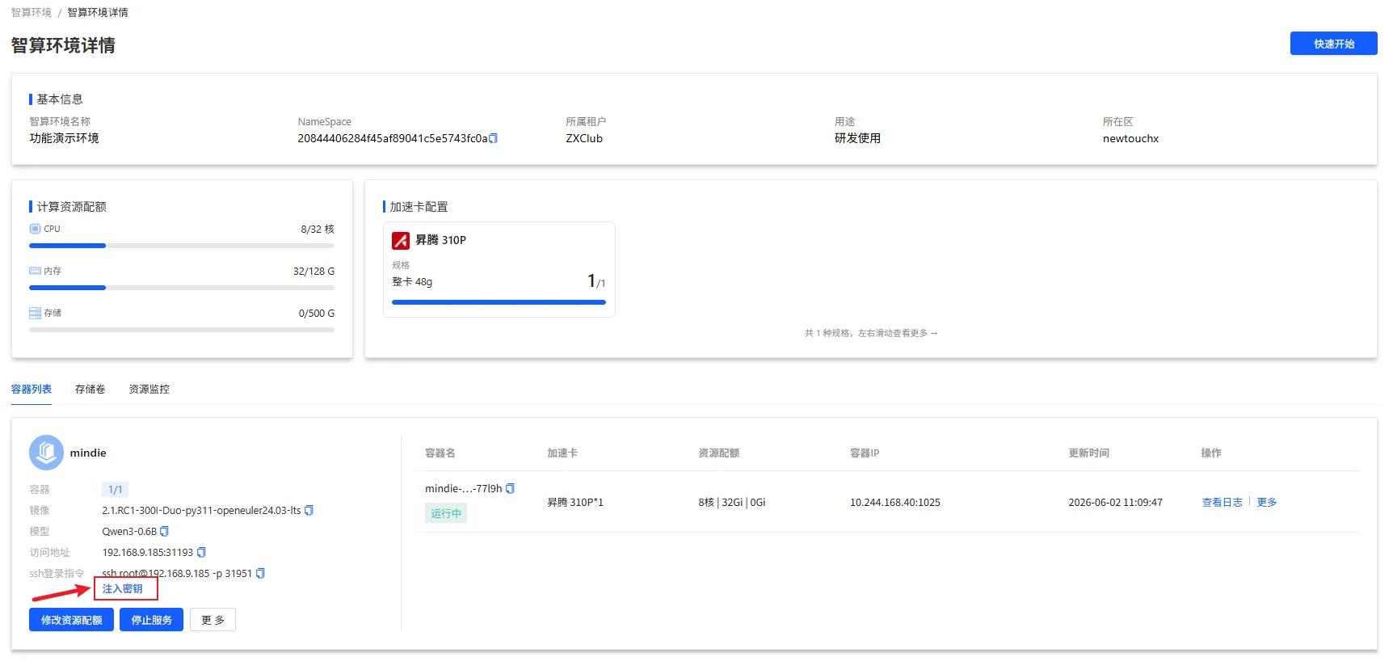Click the memory quota icon
Screen dimensions: 1393x670
pyautogui.click(x=35, y=271)
